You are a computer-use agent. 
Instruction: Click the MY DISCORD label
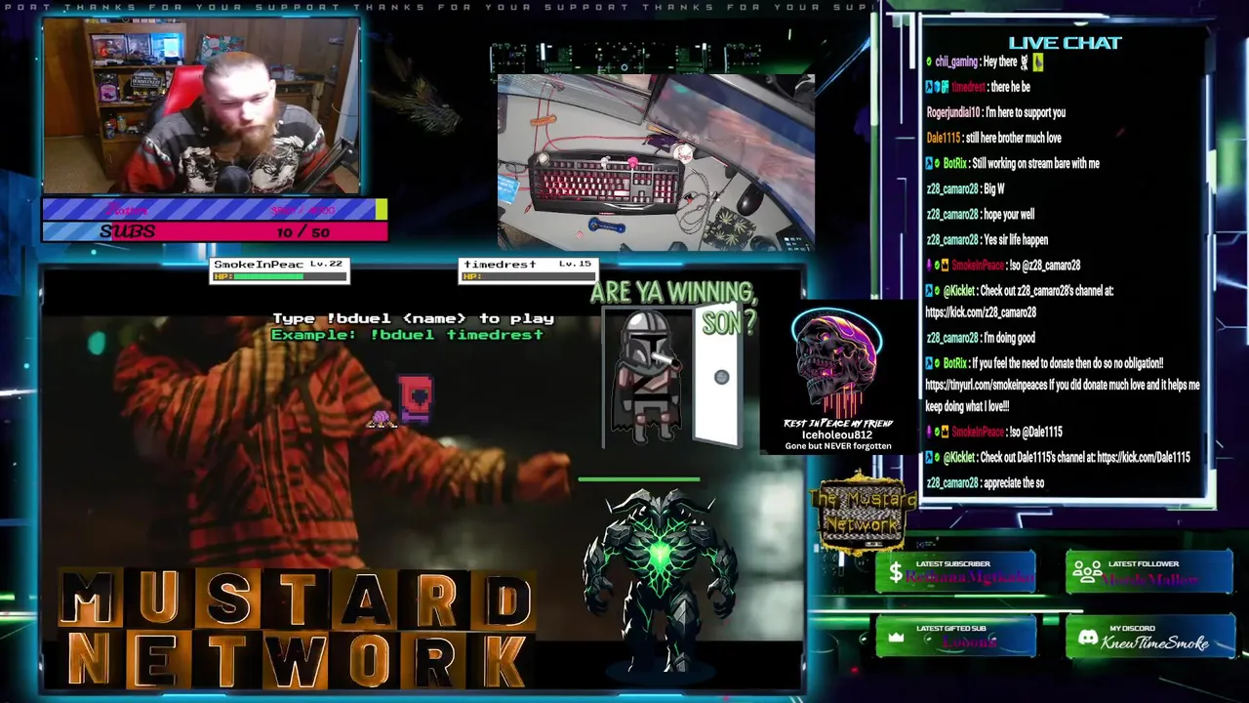(1132, 628)
